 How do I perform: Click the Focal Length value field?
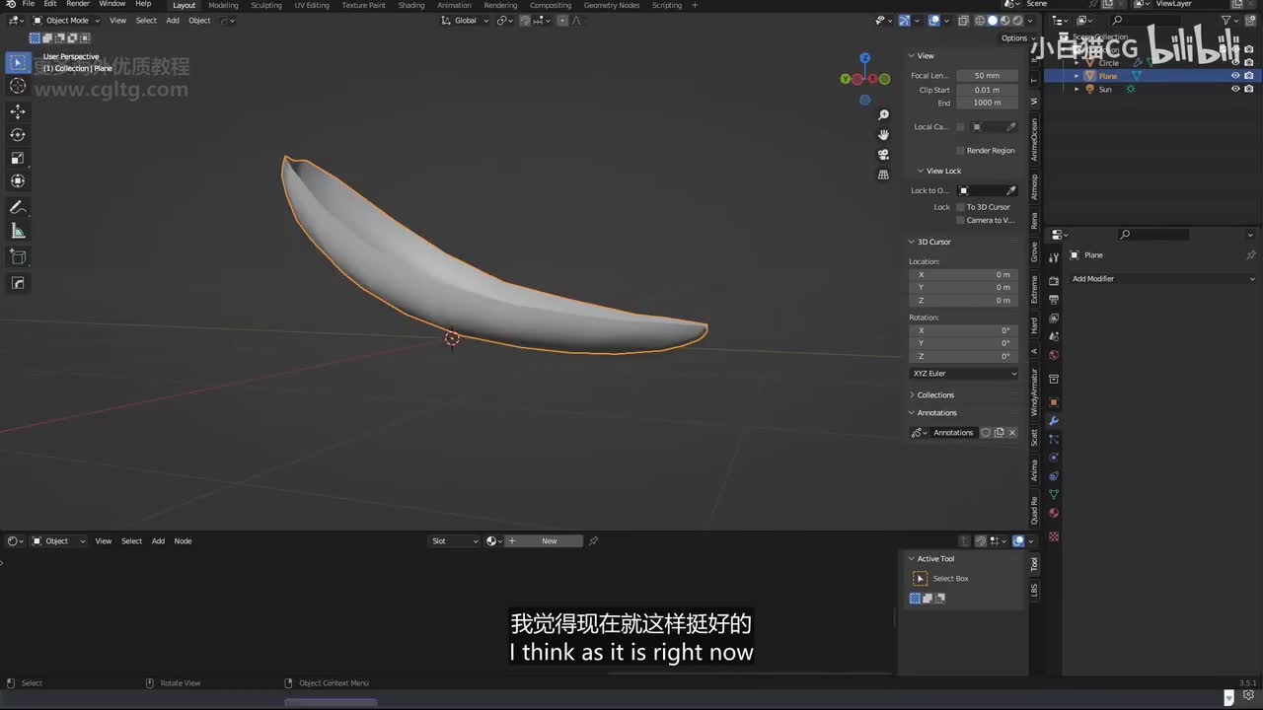pyautogui.click(x=987, y=76)
